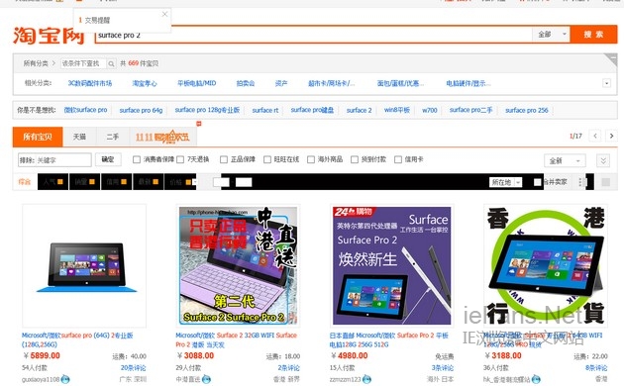624x386 pixels.
Task: Open the 平板电脑/MID category
Action: [x=196, y=83]
